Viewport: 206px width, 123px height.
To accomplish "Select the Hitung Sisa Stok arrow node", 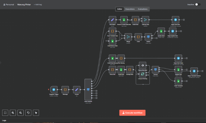I will tap(143, 65).
